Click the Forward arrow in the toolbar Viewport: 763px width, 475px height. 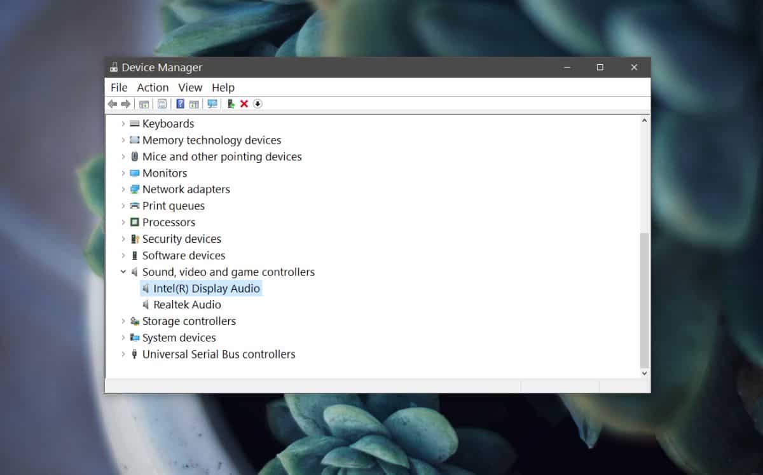[x=126, y=104]
